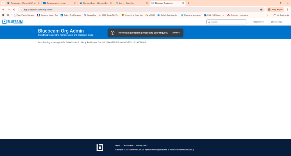Open Connect to Azure bookmark
Viewport: 291px width, 156px height.
(132, 15)
